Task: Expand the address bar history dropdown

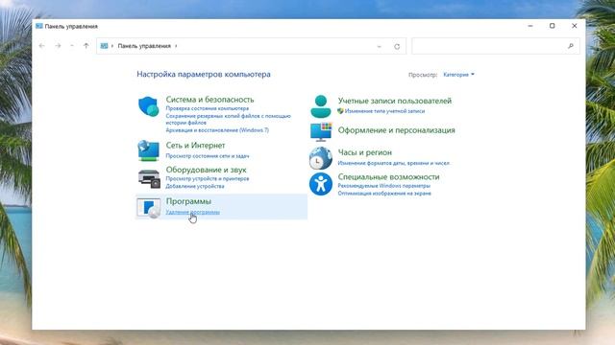Action: (379, 46)
